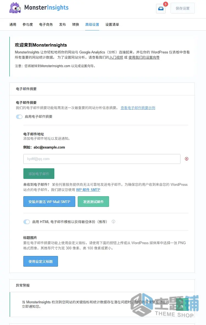Screen dimensions: 206x325
Task: Remove the kydtf@qq.com email with the X icon
Action: 187,159
